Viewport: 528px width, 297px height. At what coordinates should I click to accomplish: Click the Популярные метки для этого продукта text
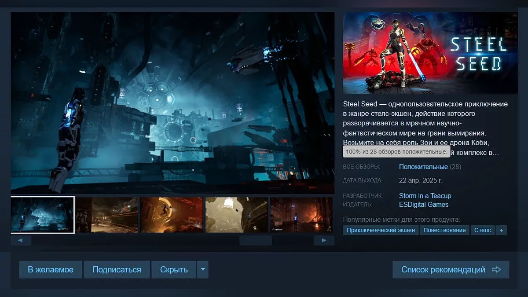click(401, 219)
